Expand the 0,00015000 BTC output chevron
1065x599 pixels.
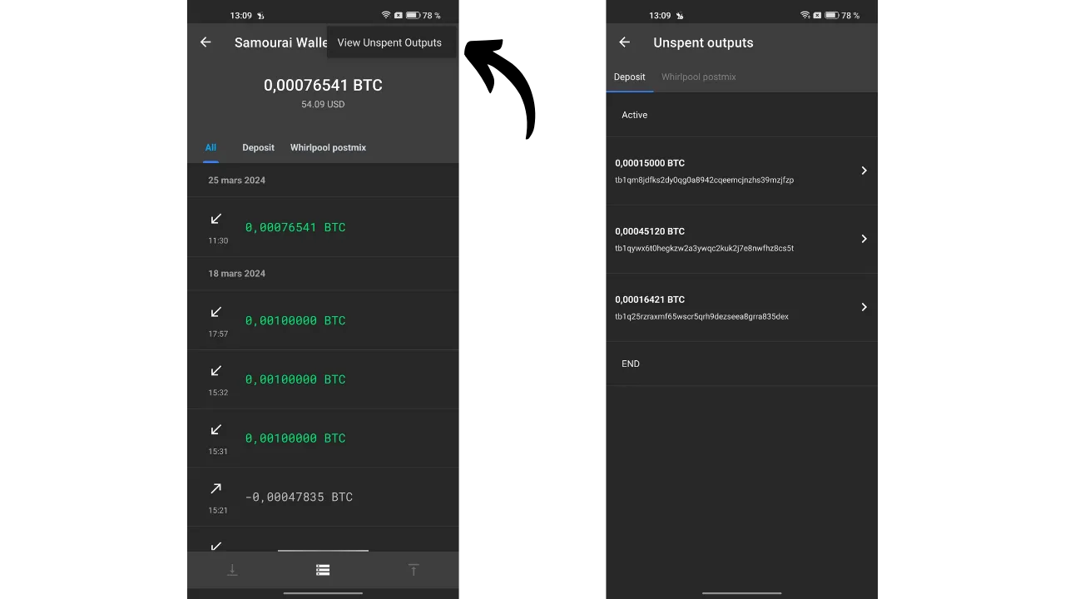tap(864, 171)
